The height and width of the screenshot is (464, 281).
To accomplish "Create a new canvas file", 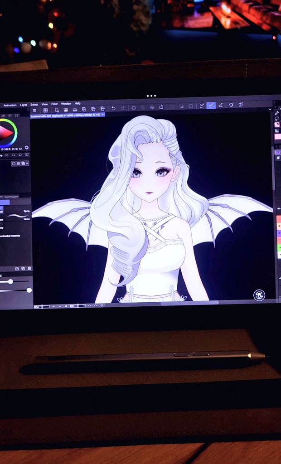I will click(57, 110).
